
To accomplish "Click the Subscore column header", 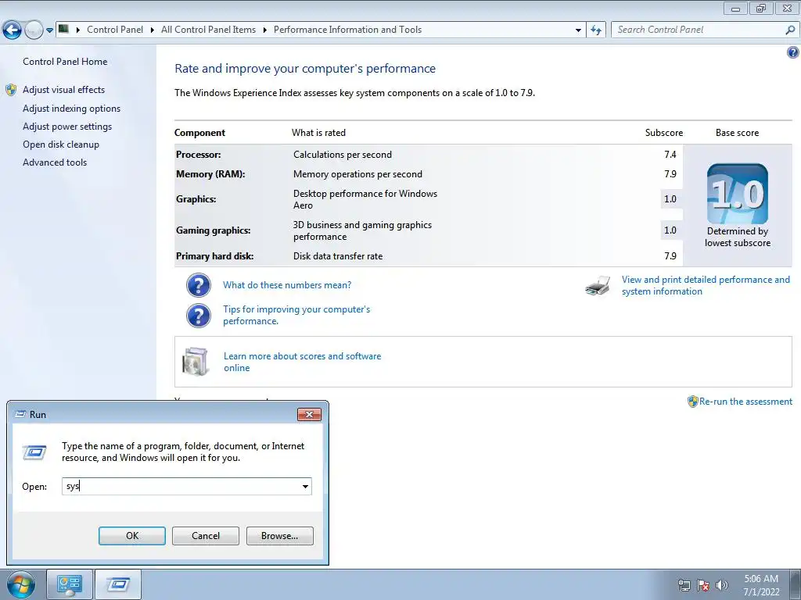I will (x=663, y=133).
